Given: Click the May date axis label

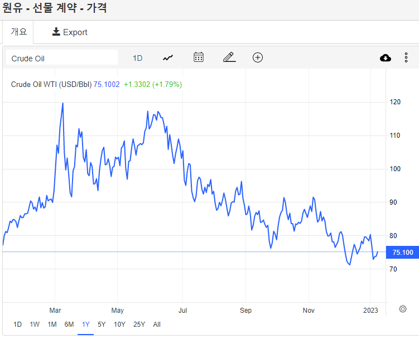Looking at the screenshot, I should coord(117,311).
